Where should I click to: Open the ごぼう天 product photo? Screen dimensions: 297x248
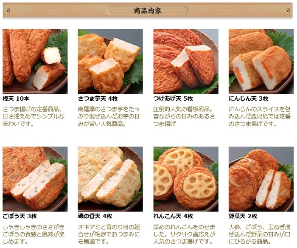[35, 179]
